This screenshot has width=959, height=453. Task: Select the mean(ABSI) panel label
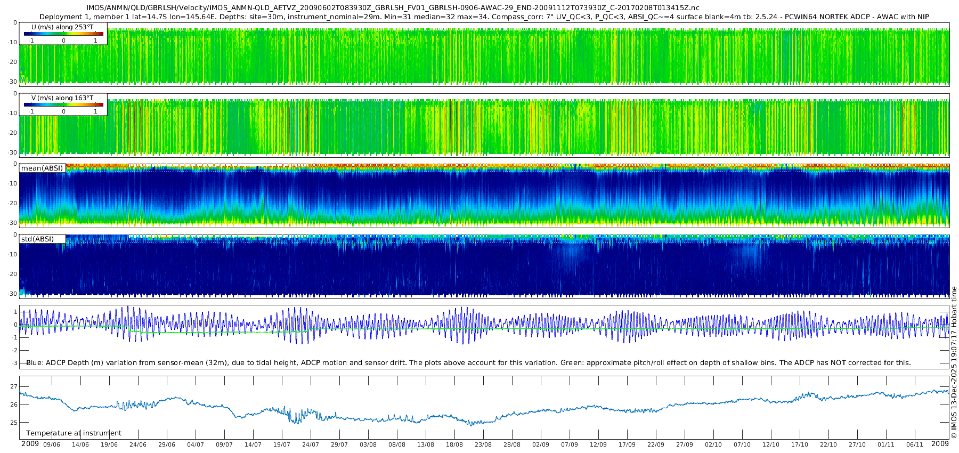[x=42, y=168]
